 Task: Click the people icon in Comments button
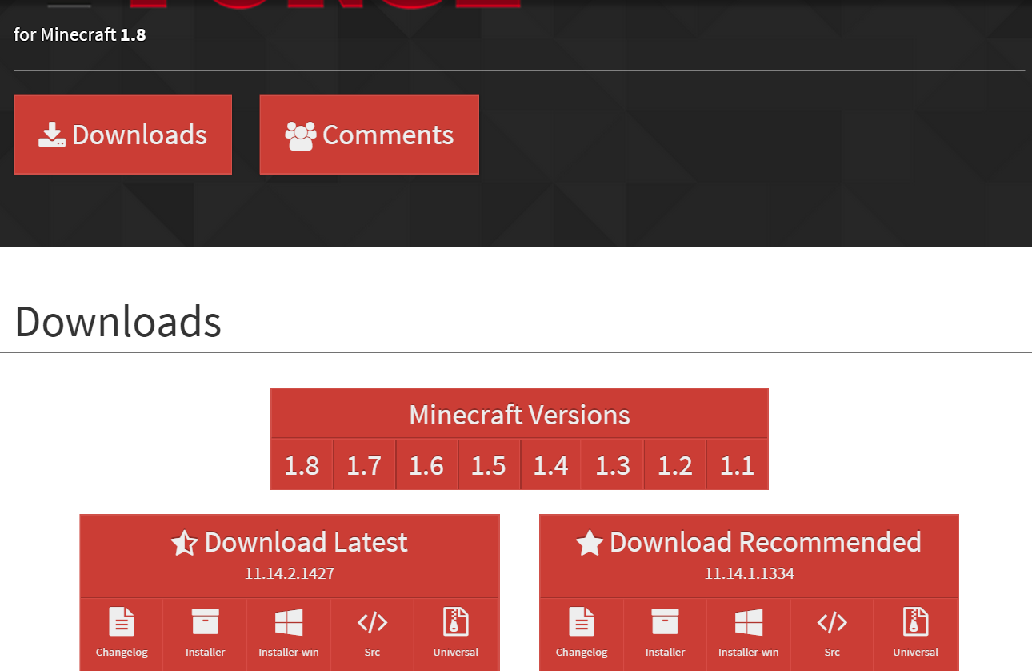[x=301, y=136]
